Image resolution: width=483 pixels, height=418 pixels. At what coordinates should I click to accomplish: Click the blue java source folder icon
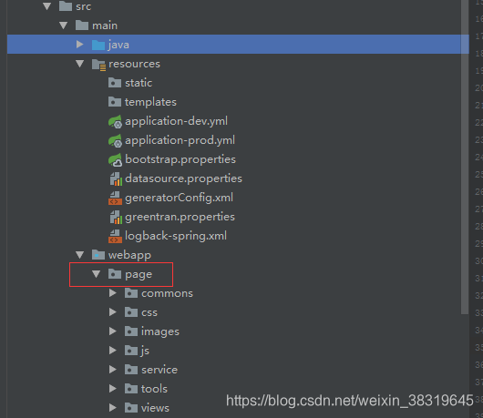(x=98, y=45)
